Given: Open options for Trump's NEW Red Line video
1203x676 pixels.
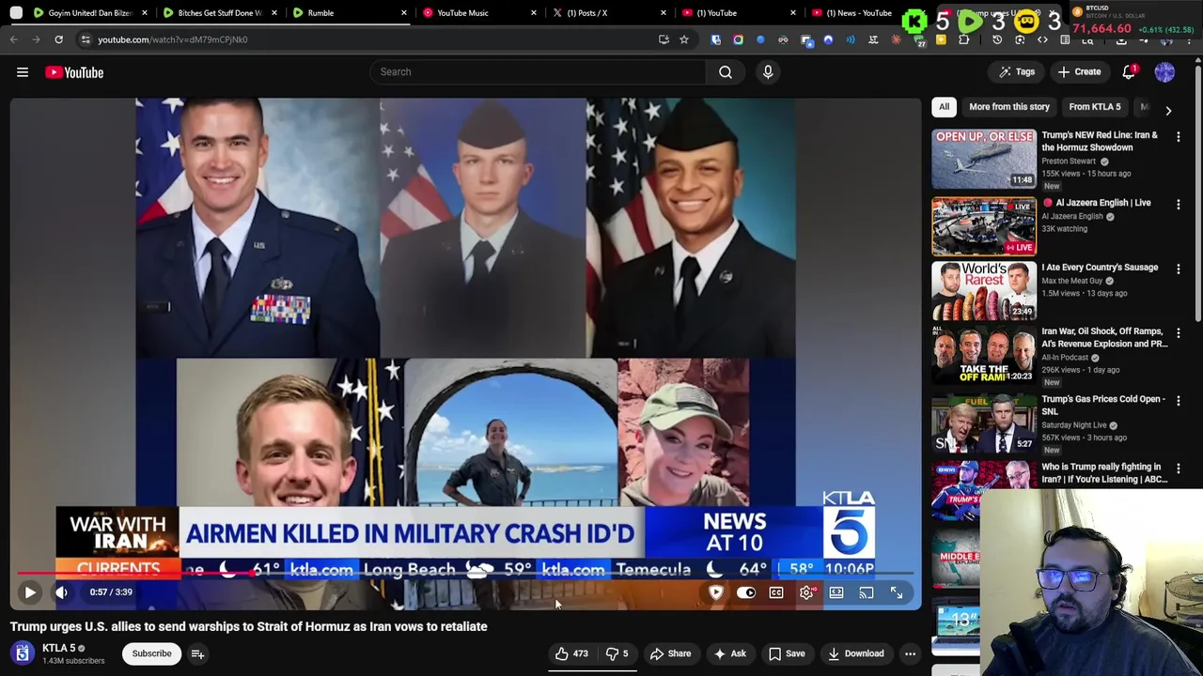Looking at the screenshot, I should click(x=1179, y=137).
